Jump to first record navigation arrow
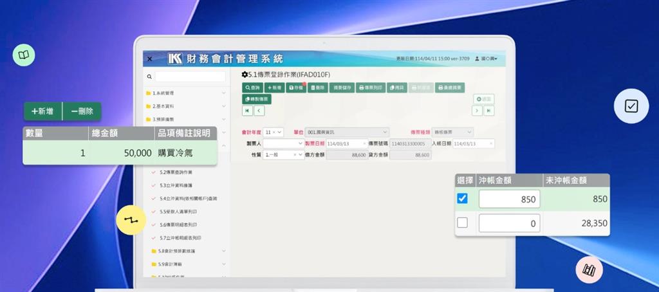659x292 pixels. tap(247, 111)
